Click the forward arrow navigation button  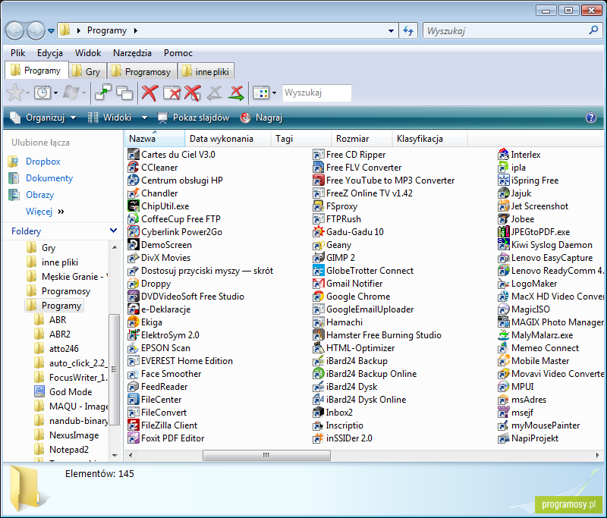pos(36,30)
